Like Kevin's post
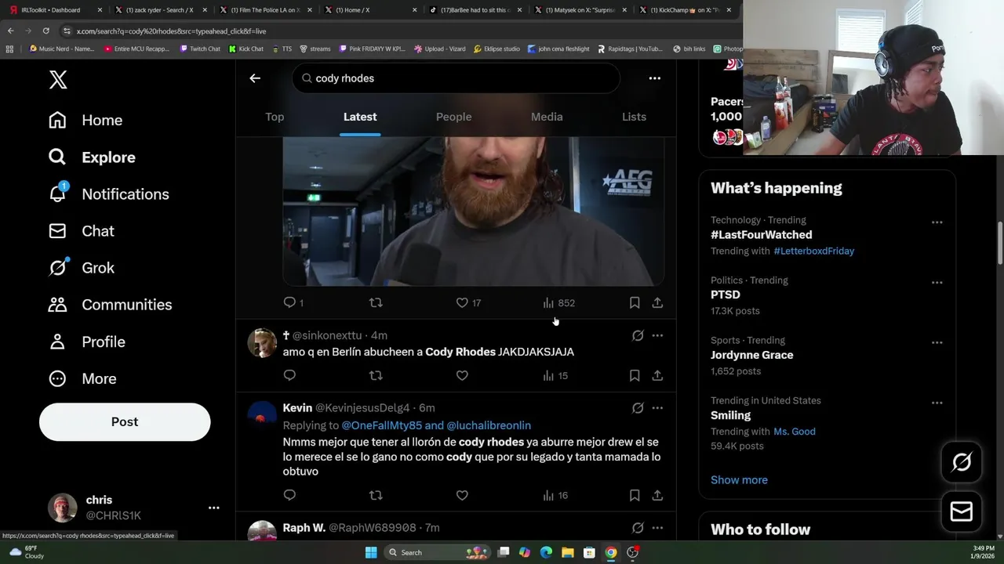Screen dimensions: 1004x564 pyautogui.click(x=462, y=495)
